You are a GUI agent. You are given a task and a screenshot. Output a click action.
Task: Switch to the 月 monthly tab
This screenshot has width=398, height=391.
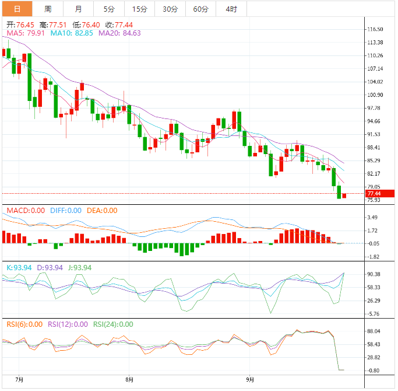point(79,9)
